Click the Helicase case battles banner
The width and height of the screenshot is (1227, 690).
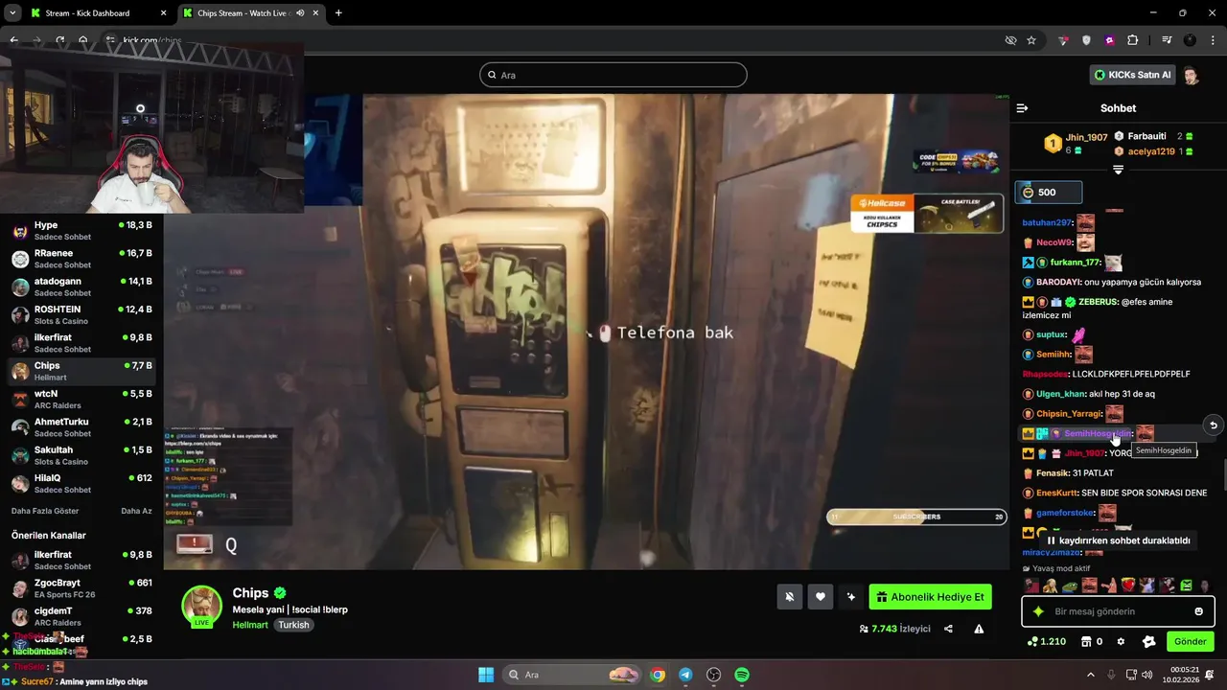pyautogui.click(x=927, y=214)
